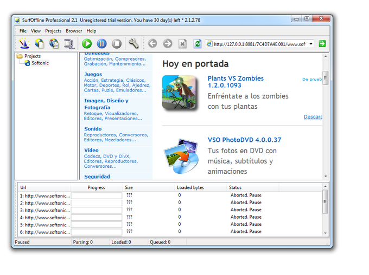Click Optimización link under Utilidades
This screenshot has height=275, width=369.
click(98, 58)
